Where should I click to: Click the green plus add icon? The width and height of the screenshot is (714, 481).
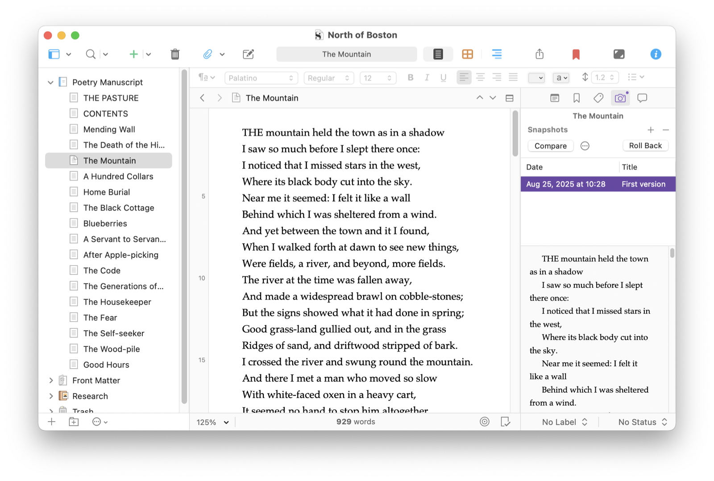[133, 54]
